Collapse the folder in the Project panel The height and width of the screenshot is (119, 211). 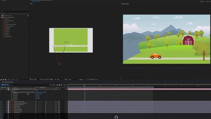tap(1, 18)
